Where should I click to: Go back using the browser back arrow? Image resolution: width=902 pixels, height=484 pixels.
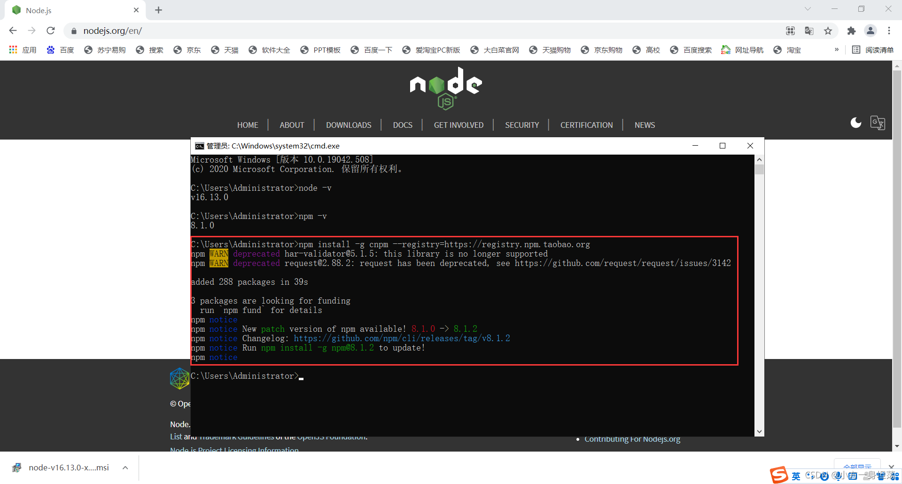click(13, 31)
